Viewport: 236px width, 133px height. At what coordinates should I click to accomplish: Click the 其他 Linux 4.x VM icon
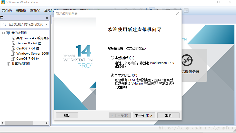[13, 38]
